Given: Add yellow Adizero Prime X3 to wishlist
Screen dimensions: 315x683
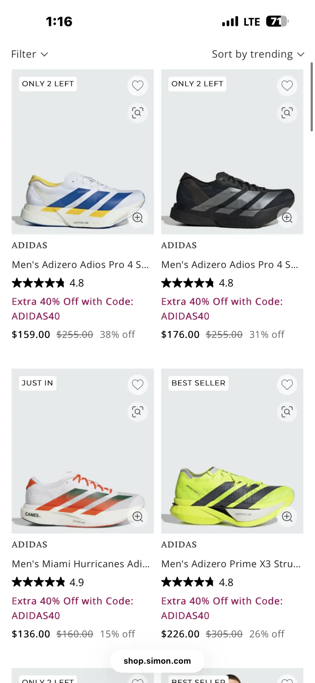Looking at the screenshot, I should coord(287,385).
